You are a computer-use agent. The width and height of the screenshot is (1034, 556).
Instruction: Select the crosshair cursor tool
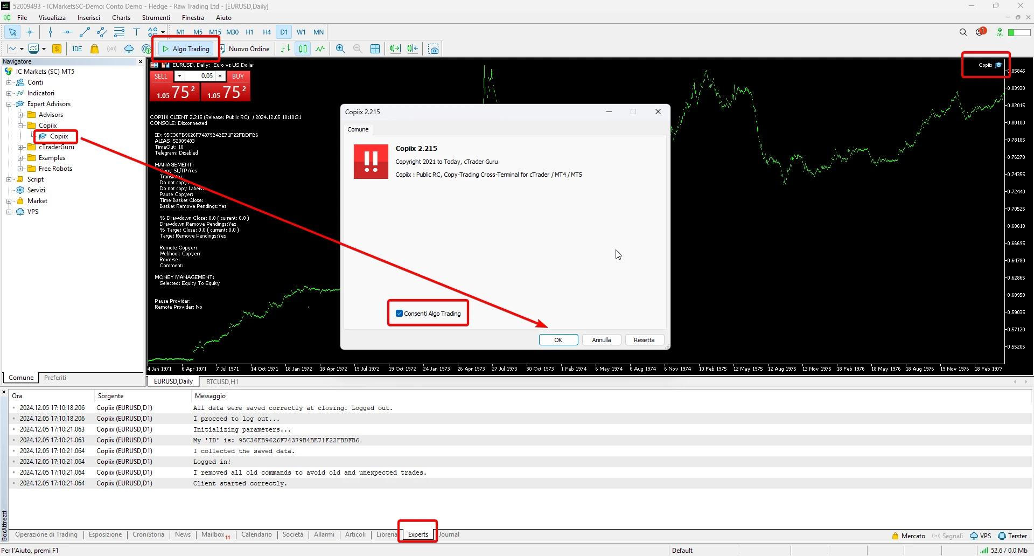pos(30,32)
